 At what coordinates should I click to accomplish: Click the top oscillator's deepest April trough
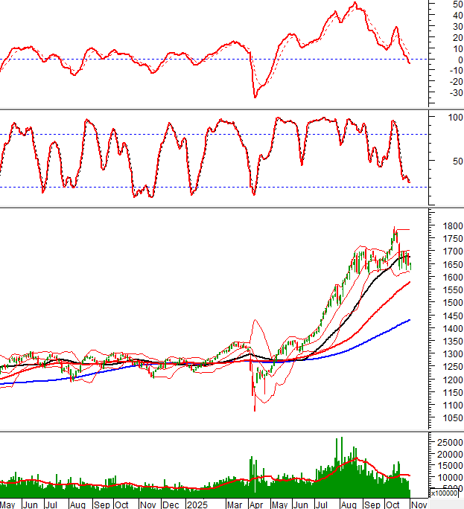pyautogui.click(x=255, y=96)
